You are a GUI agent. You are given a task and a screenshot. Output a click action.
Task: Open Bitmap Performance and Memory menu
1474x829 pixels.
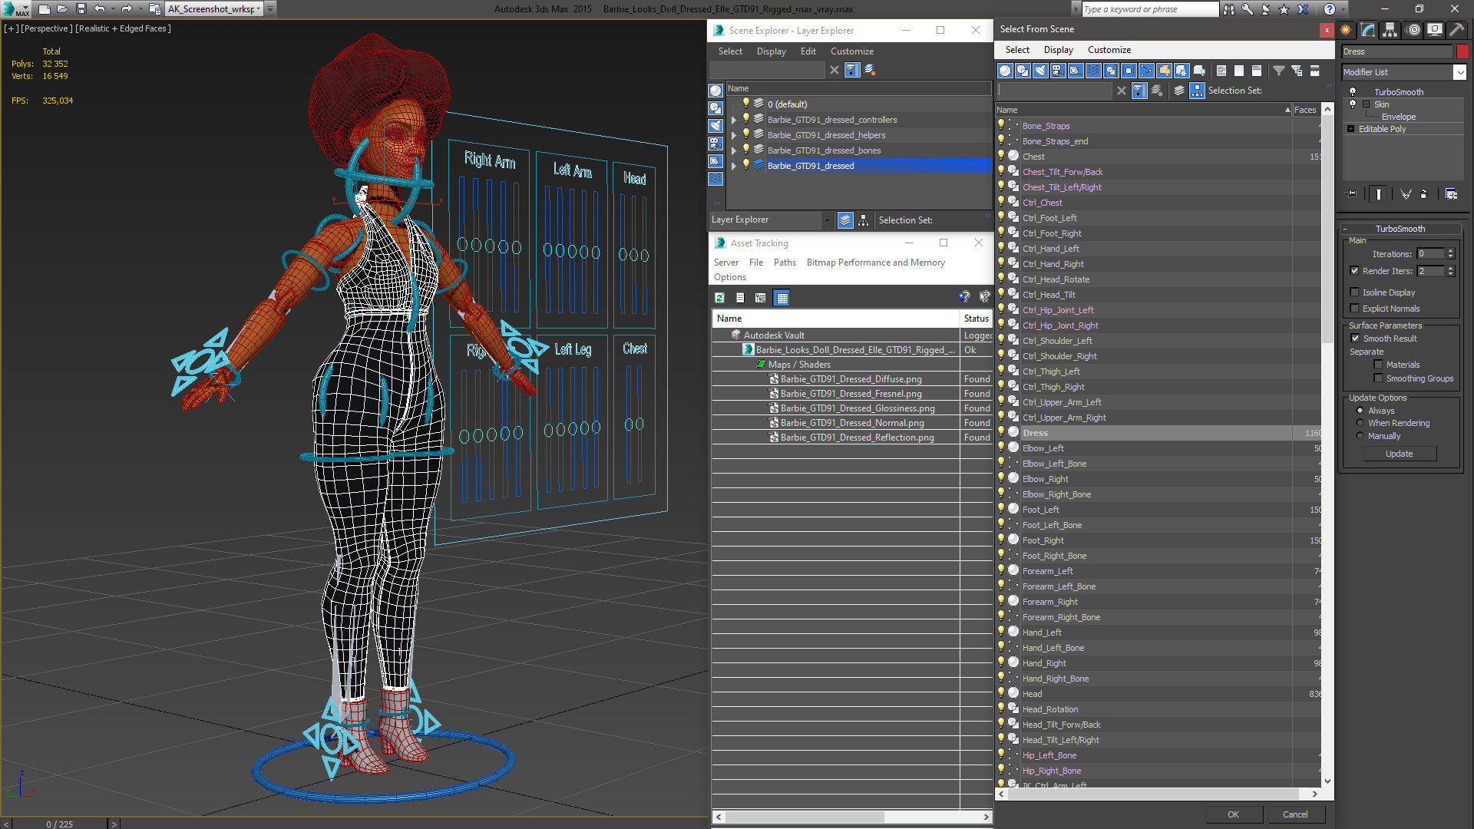875,263
